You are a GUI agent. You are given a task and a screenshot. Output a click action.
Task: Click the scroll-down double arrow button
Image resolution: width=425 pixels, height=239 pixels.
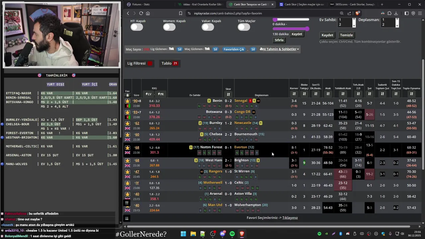pos(127,218)
